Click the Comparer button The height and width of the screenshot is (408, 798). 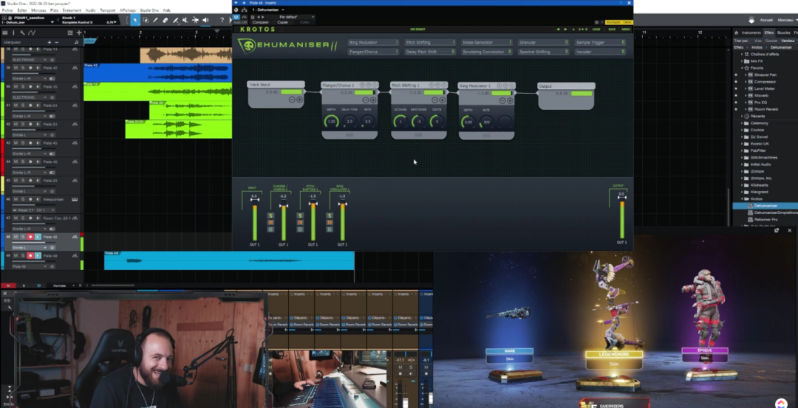click(261, 22)
